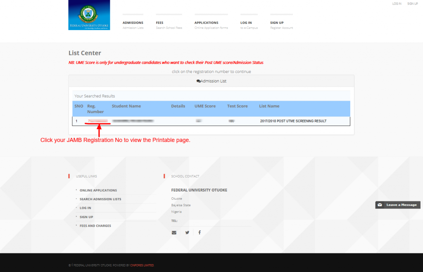Click the email envelope icon in the footer

click(174, 232)
